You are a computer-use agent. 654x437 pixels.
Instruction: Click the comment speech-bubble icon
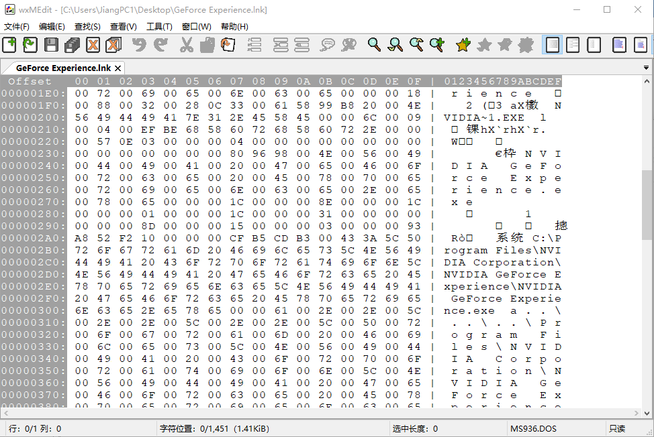(328, 44)
